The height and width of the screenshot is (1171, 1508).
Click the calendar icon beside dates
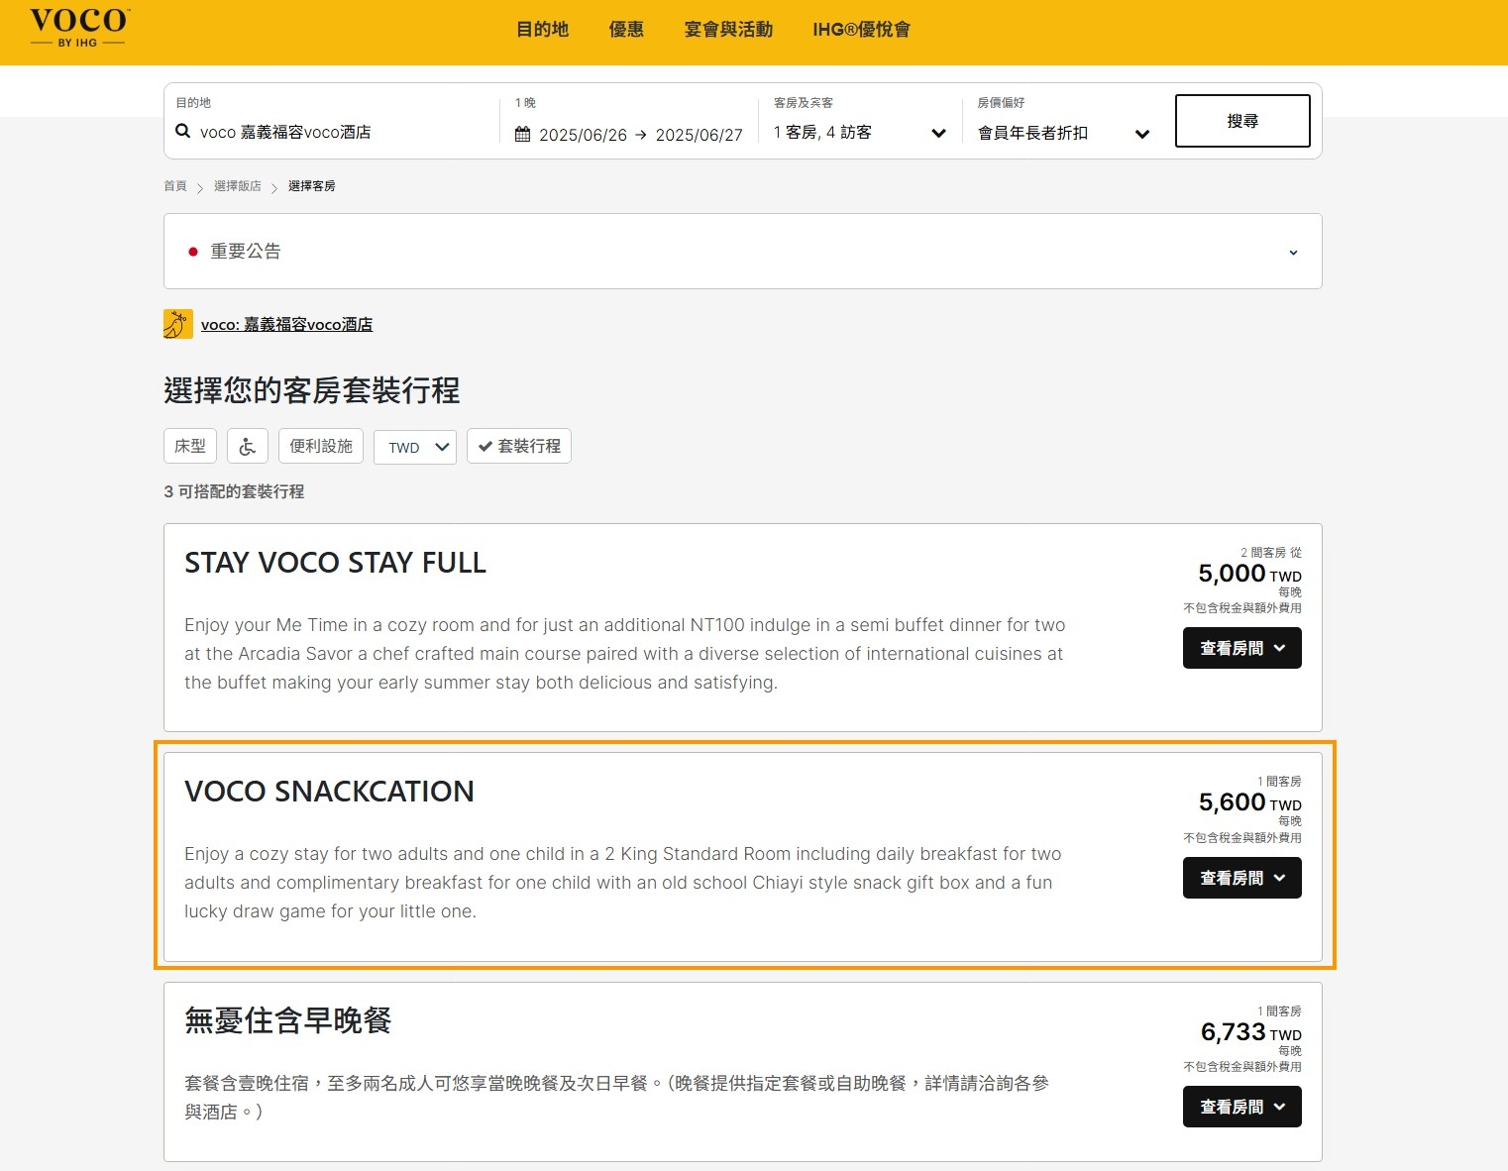click(x=523, y=135)
